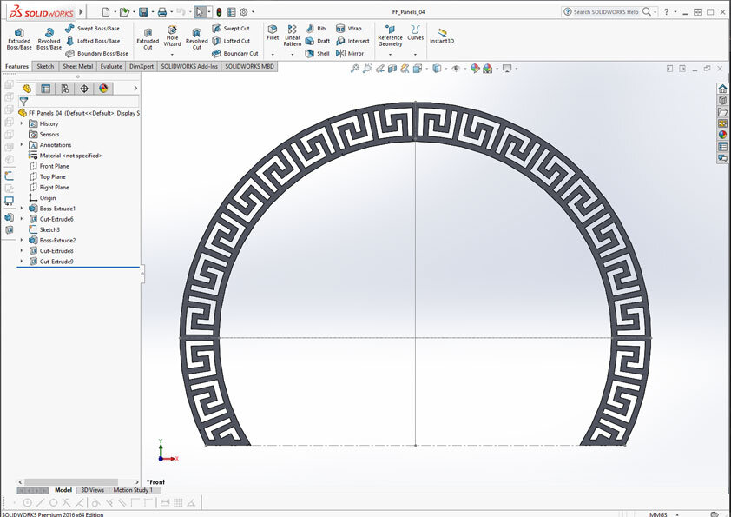This screenshot has width=731, height=517.
Task: Expand the Annotations folder
Action: (22, 144)
